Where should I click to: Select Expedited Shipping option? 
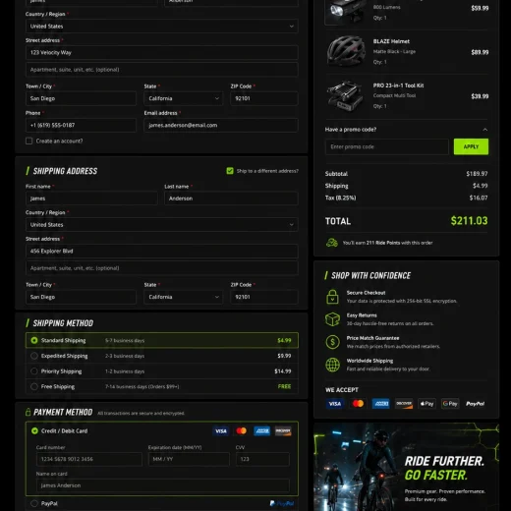(162, 356)
